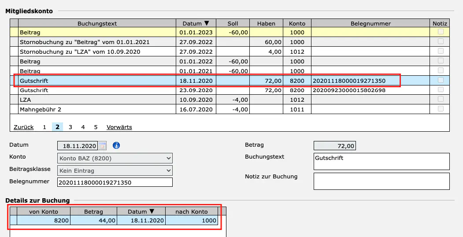Click into the Notiz zur Buchung field
Image resolution: width=463 pixels, height=237 pixels.
click(x=382, y=181)
